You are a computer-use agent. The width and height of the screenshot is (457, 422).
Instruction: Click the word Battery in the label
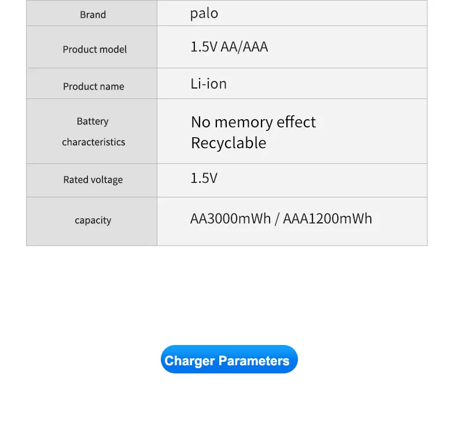93,122
